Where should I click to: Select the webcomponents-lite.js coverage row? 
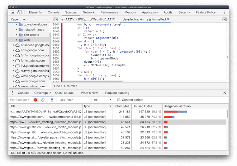coord(117,117)
